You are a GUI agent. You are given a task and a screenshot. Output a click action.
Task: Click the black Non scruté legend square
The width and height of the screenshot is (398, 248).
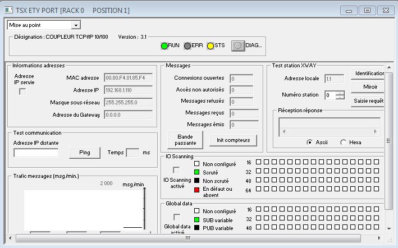(x=196, y=181)
